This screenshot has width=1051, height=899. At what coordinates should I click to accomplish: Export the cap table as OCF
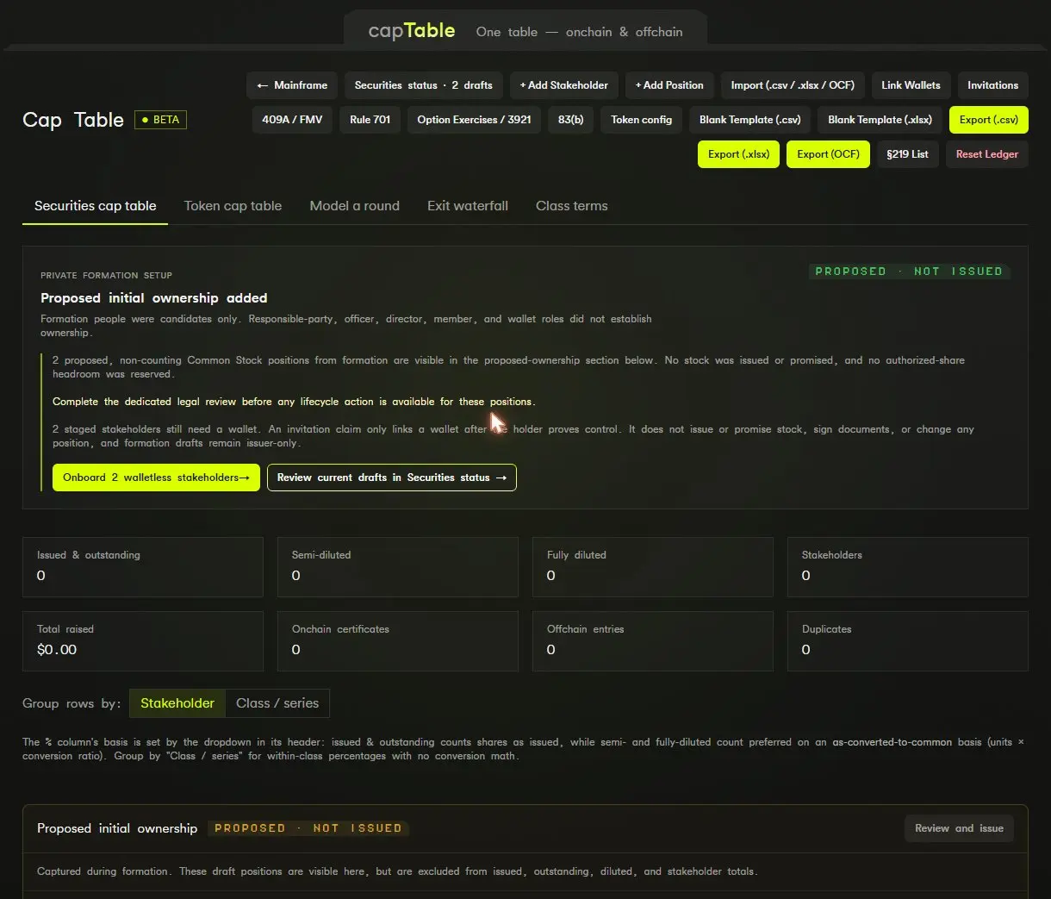[x=828, y=154]
